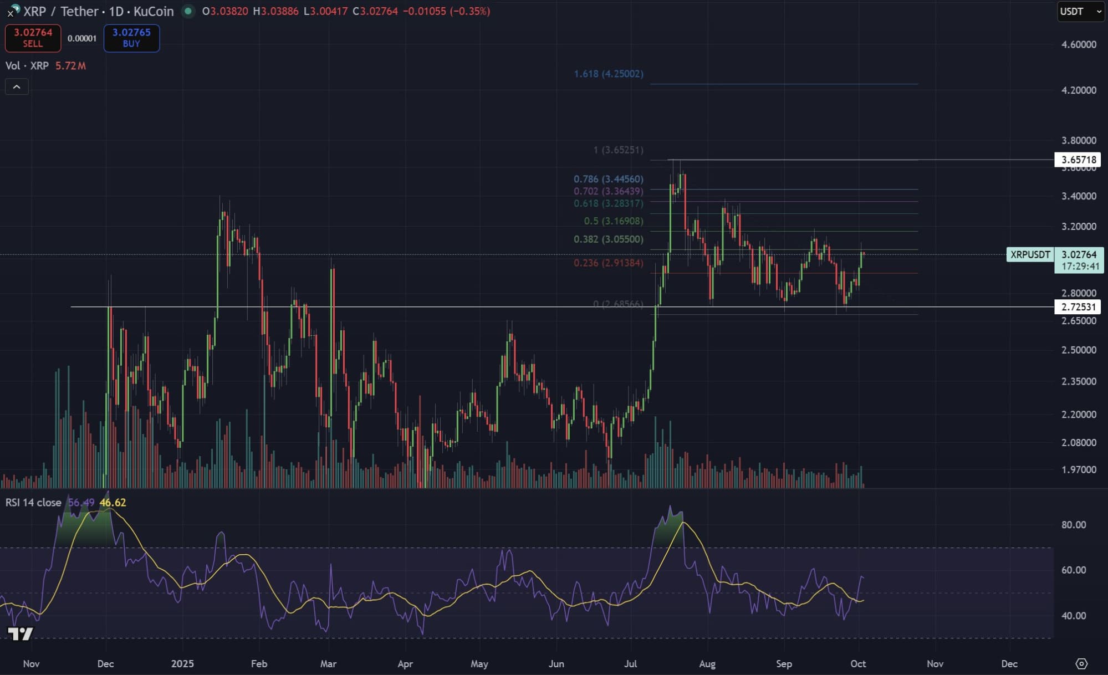Viewport: 1108px width, 675px height.
Task: Click the 2.72531 horizontal line price label
Action: [x=1078, y=307]
